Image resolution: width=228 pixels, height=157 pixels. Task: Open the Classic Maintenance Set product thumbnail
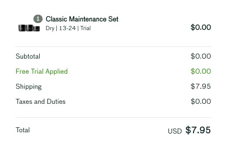click(x=29, y=28)
